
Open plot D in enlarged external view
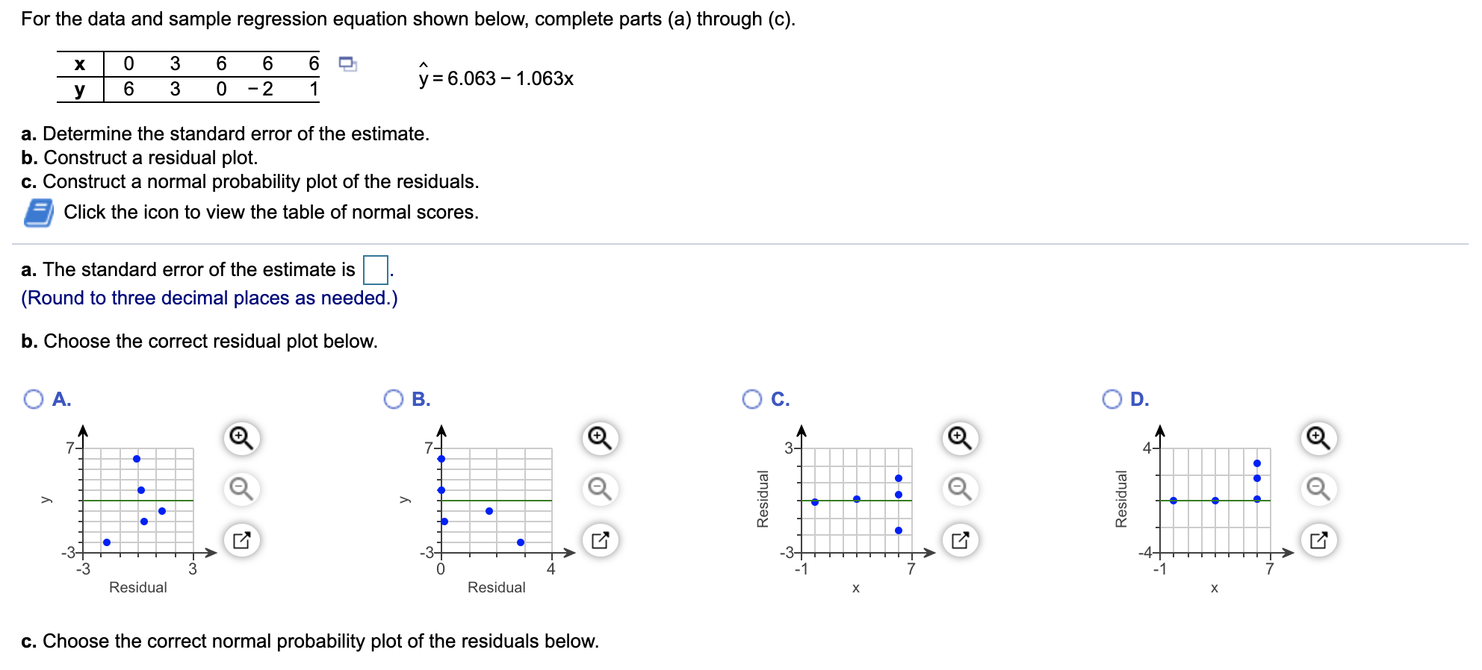point(1320,541)
